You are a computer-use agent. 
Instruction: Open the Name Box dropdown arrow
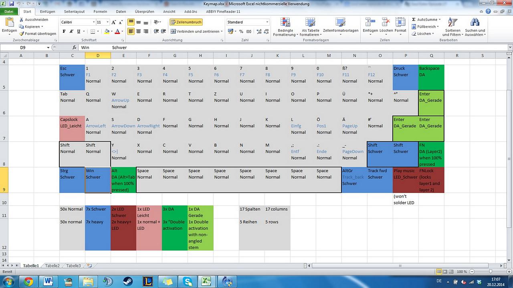click(x=48, y=48)
